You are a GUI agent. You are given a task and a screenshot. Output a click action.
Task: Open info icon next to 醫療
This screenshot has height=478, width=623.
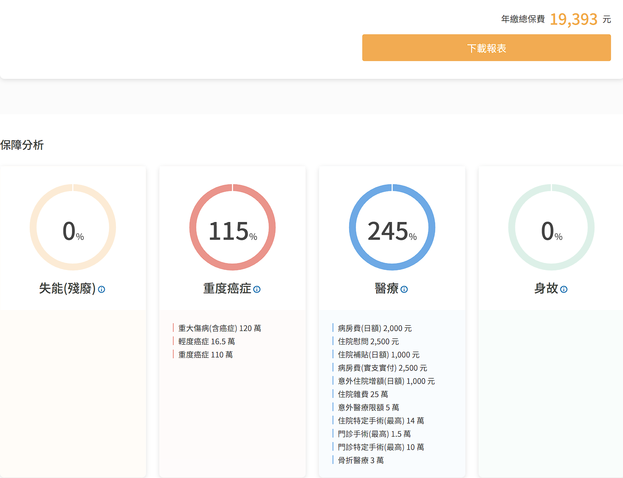coord(404,289)
